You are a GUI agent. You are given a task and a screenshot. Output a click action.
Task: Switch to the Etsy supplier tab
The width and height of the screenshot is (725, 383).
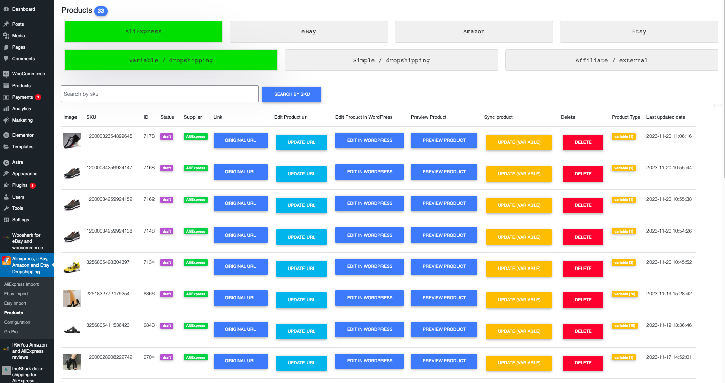pyautogui.click(x=639, y=31)
